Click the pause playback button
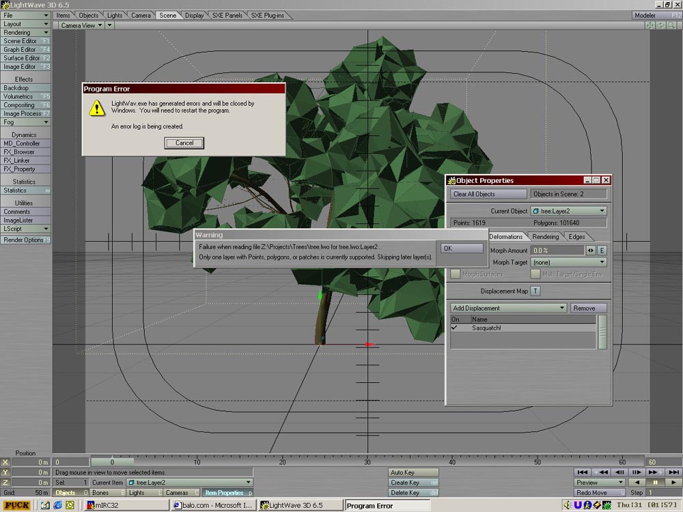This screenshot has height=512, width=683. (x=655, y=483)
